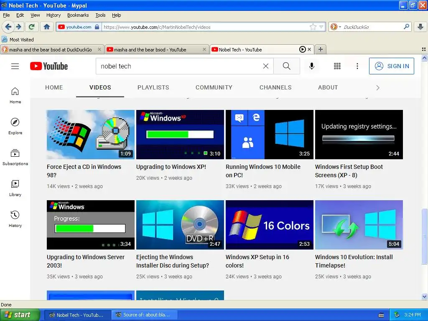Open Windows XP Setup in 16 colors title
This screenshot has height=321, width=428.
pyautogui.click(x=257, y=261)
